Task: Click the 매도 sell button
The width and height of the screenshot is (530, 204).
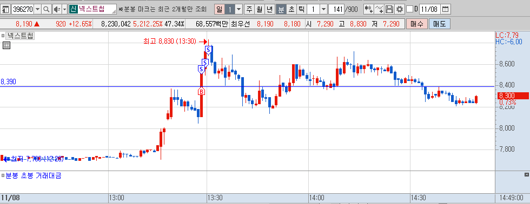Action: point(439,24)
